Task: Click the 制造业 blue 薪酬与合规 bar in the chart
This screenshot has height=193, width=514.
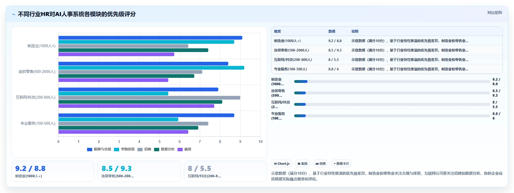Action: 150,38
